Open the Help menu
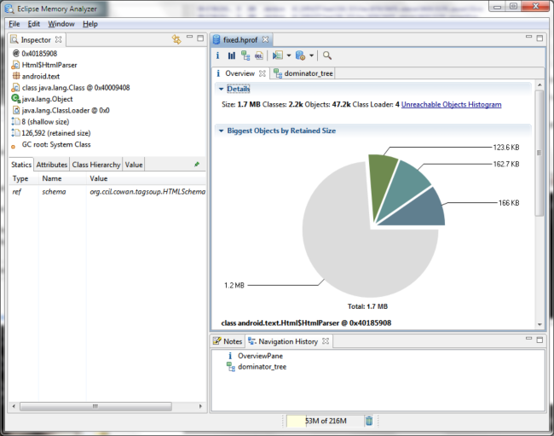 (x=90, y=24)
